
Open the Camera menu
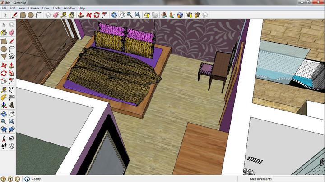(33, 8)
